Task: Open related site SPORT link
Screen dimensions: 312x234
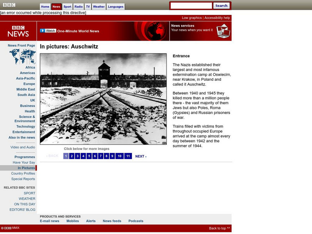Action: tap(30, 193)
